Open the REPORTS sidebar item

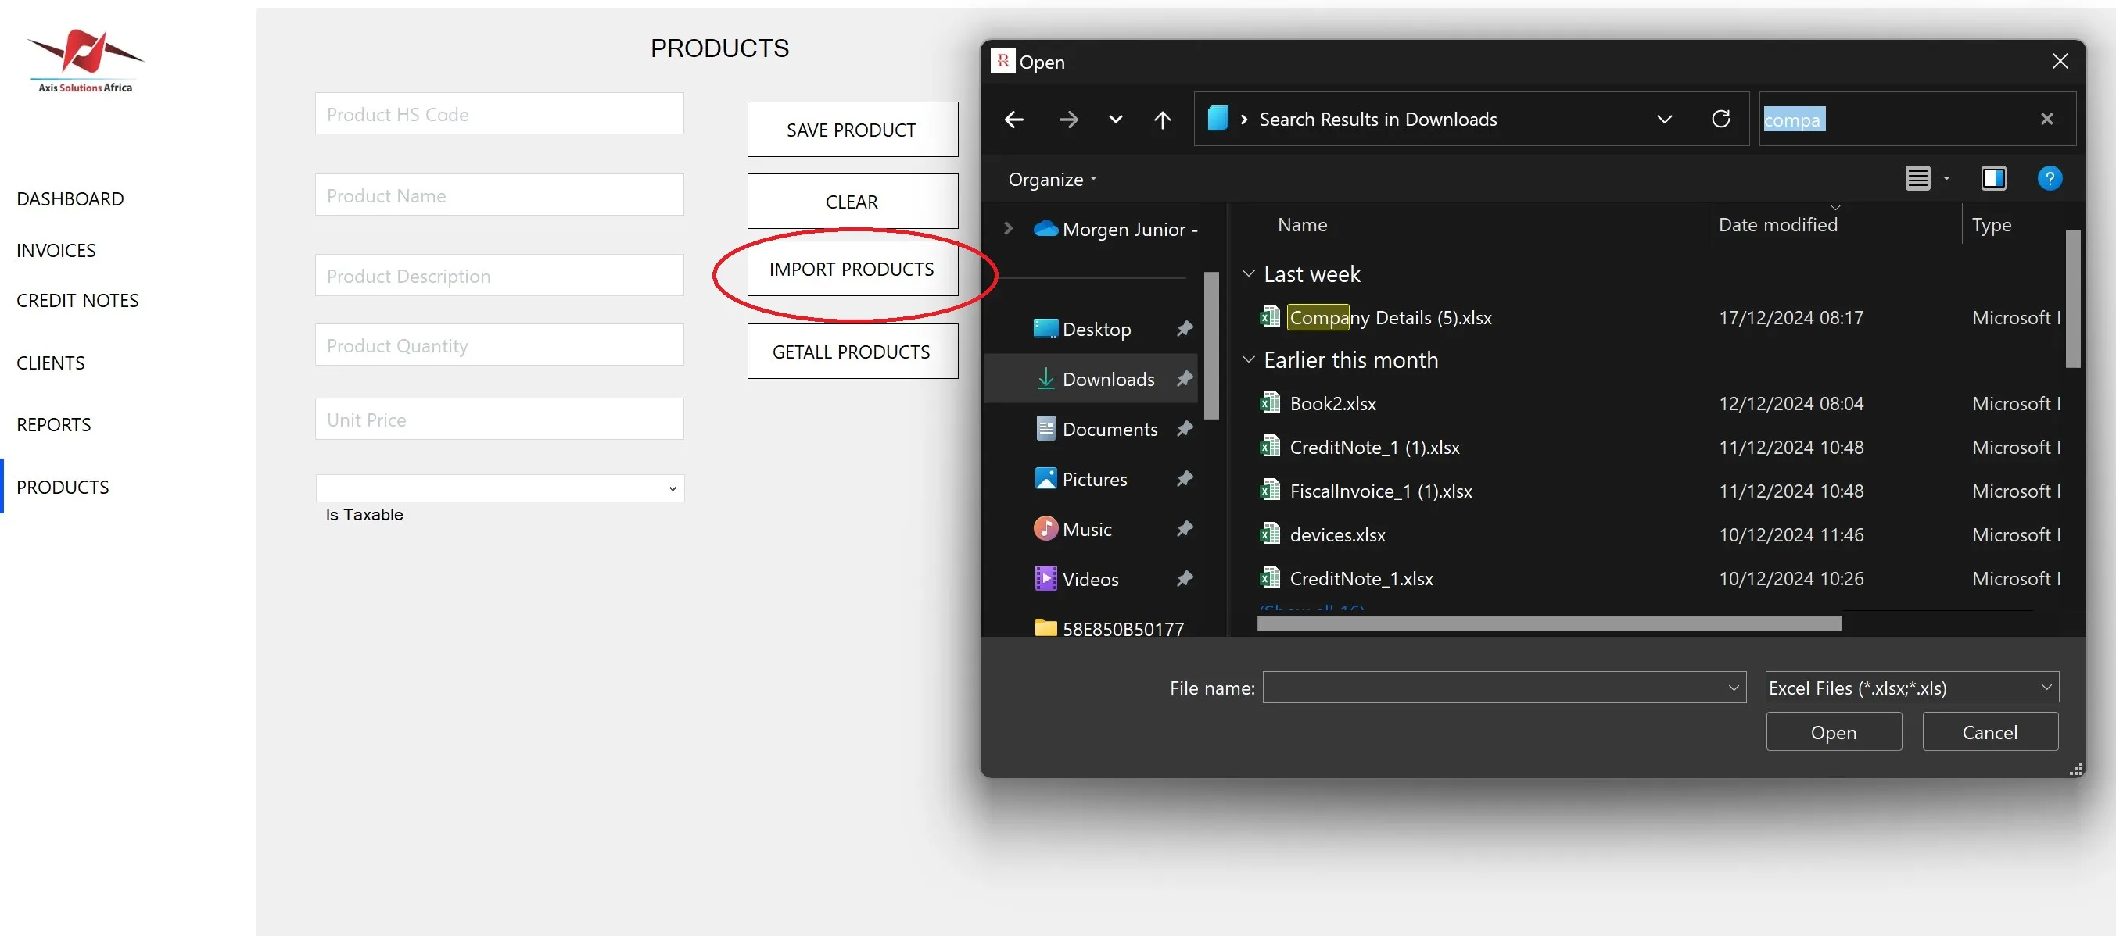53,424
